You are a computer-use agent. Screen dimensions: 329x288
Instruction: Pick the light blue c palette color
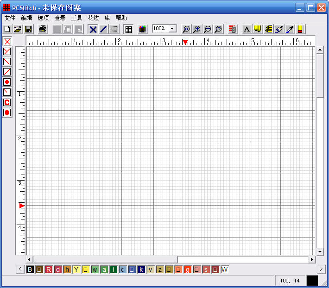tap(122, 269)
